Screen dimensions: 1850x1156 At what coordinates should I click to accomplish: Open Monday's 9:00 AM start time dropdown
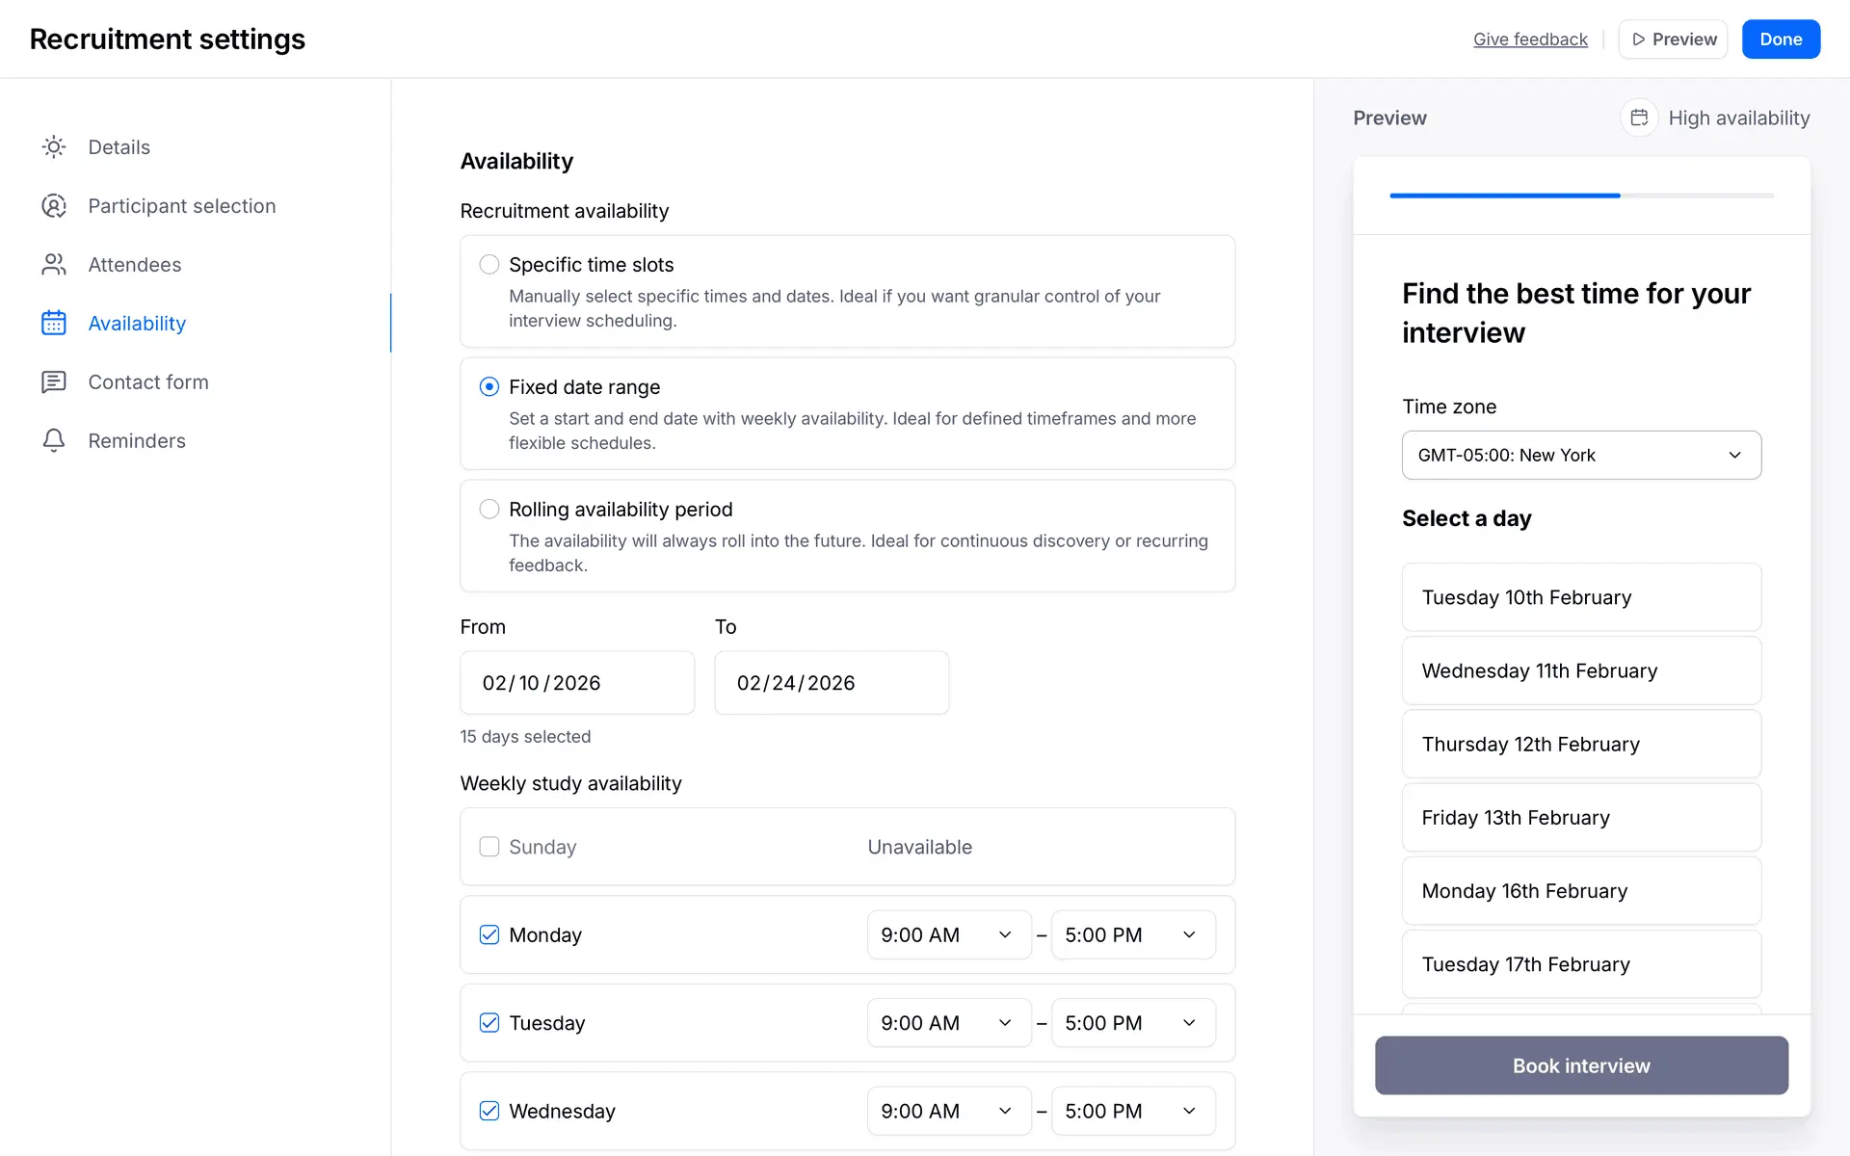(948, 935)
